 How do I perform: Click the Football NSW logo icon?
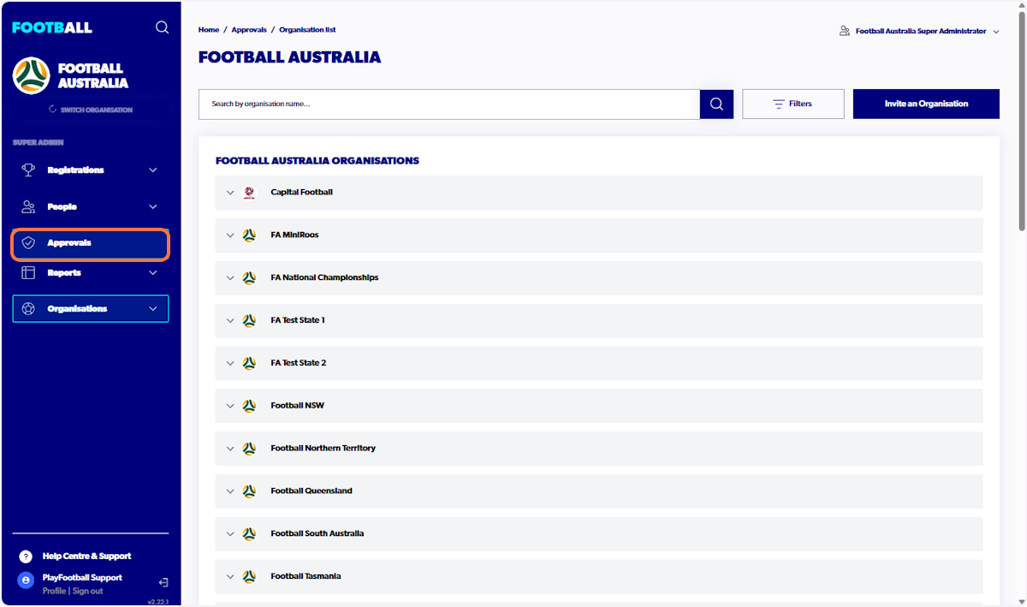249,406
